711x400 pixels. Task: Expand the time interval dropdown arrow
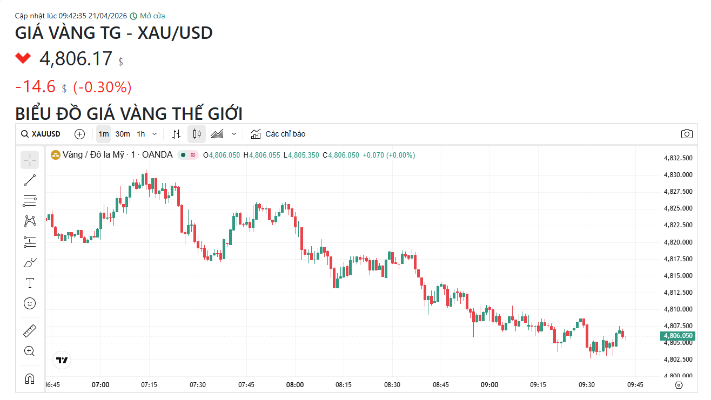155,134
